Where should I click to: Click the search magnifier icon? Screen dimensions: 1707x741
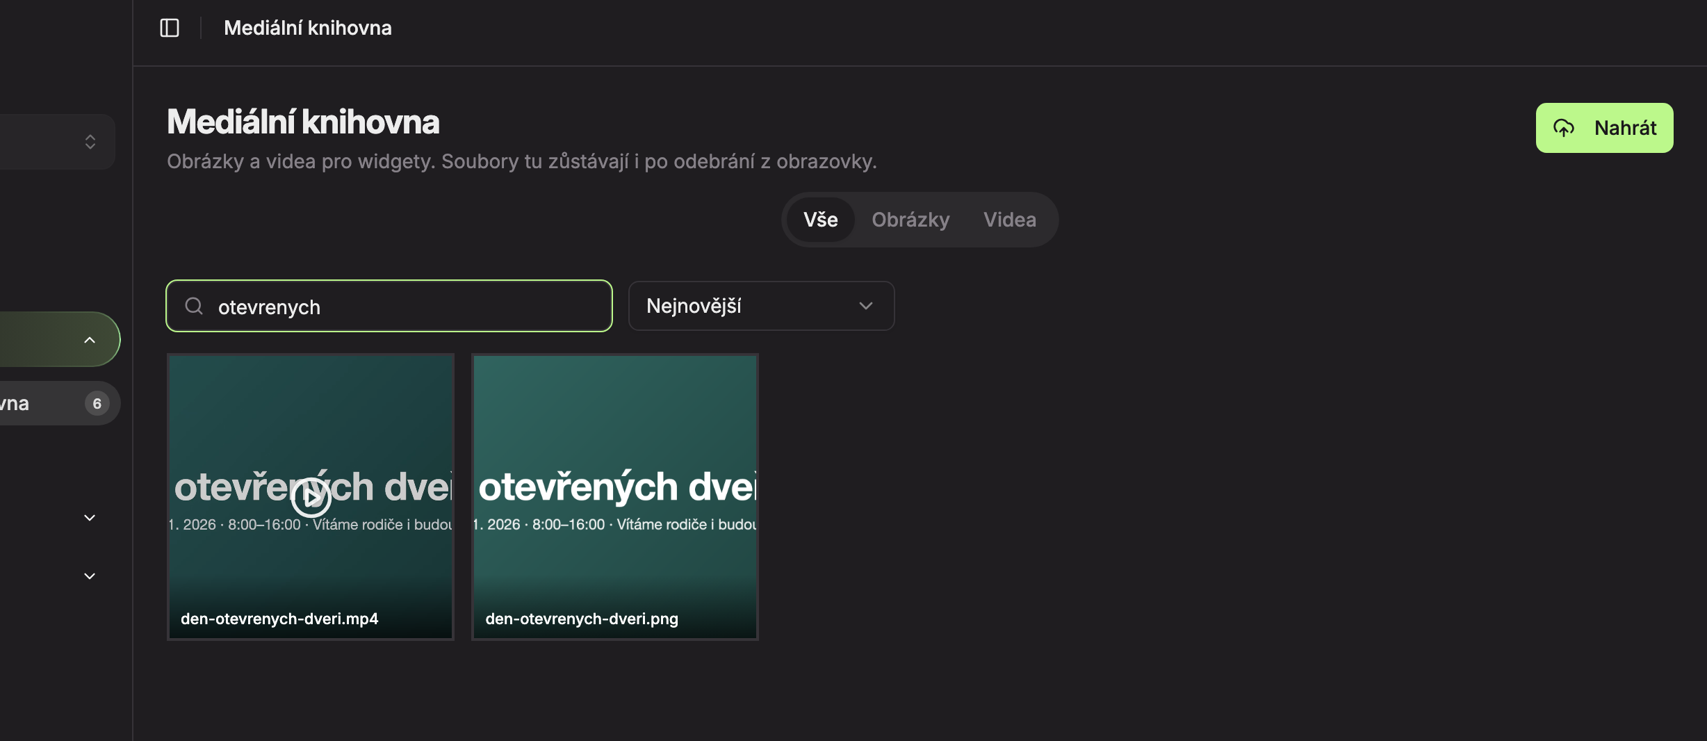tap(194, 306)
